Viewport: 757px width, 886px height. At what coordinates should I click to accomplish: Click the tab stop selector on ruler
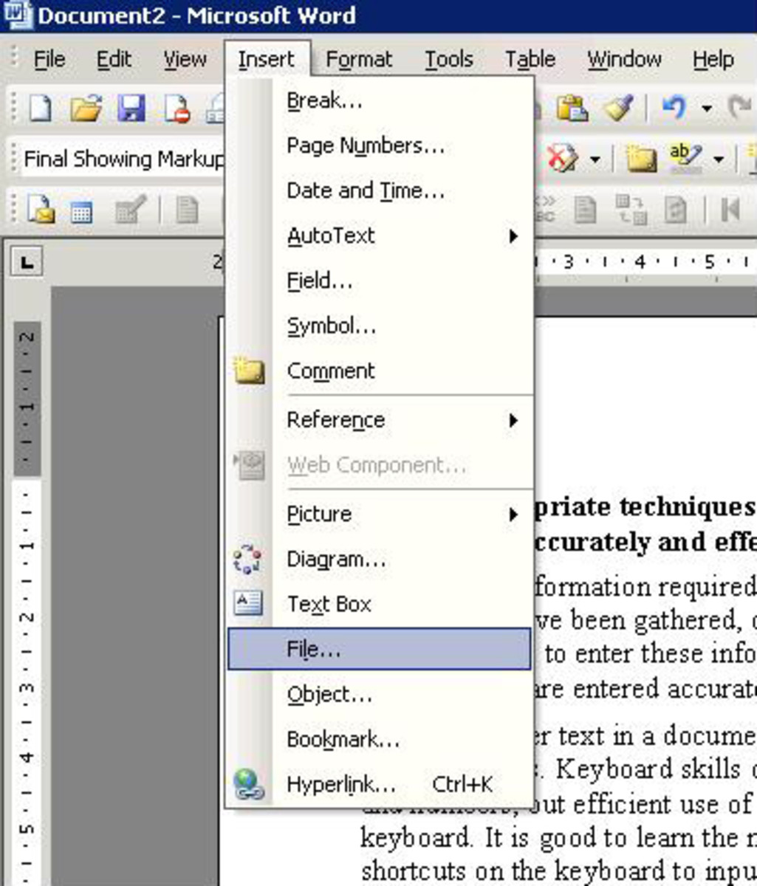(27, 261)
